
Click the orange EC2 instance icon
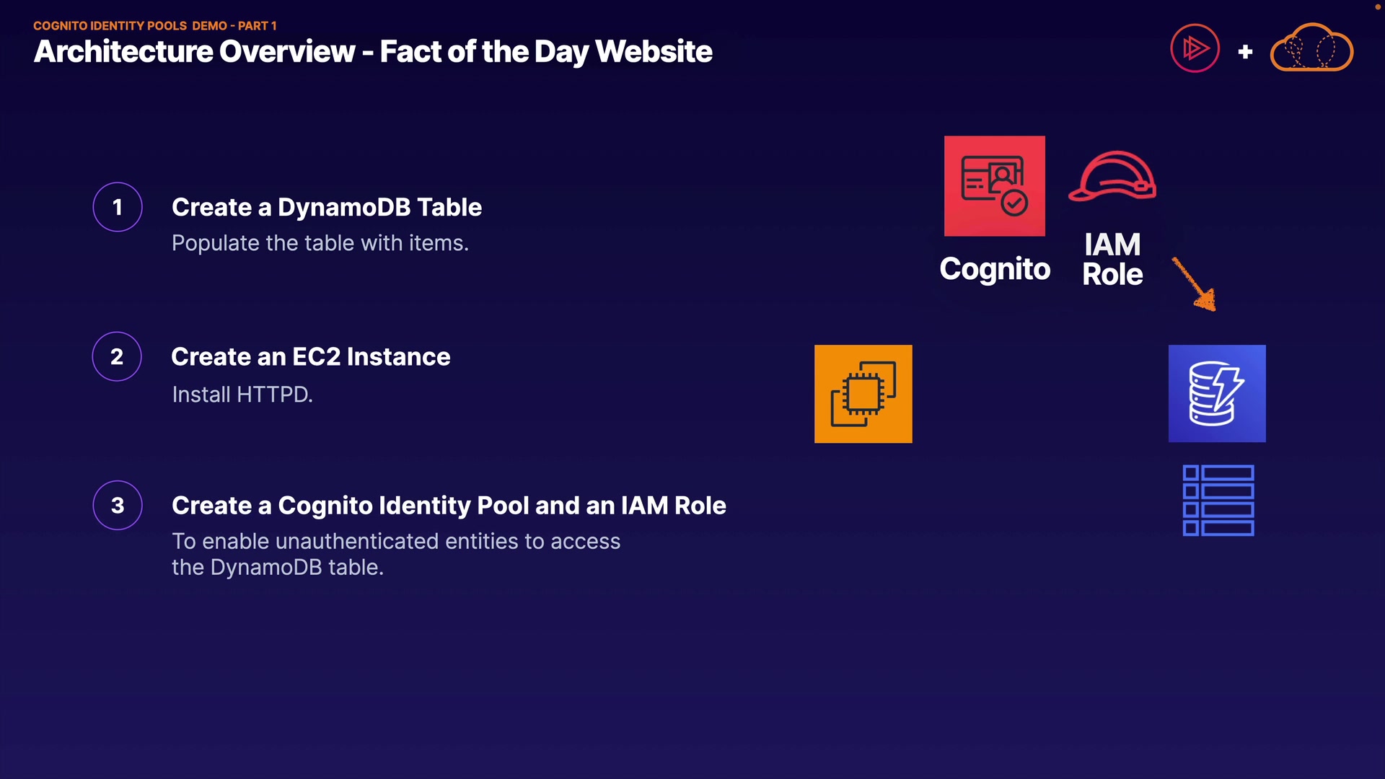[x=863, y=394]
